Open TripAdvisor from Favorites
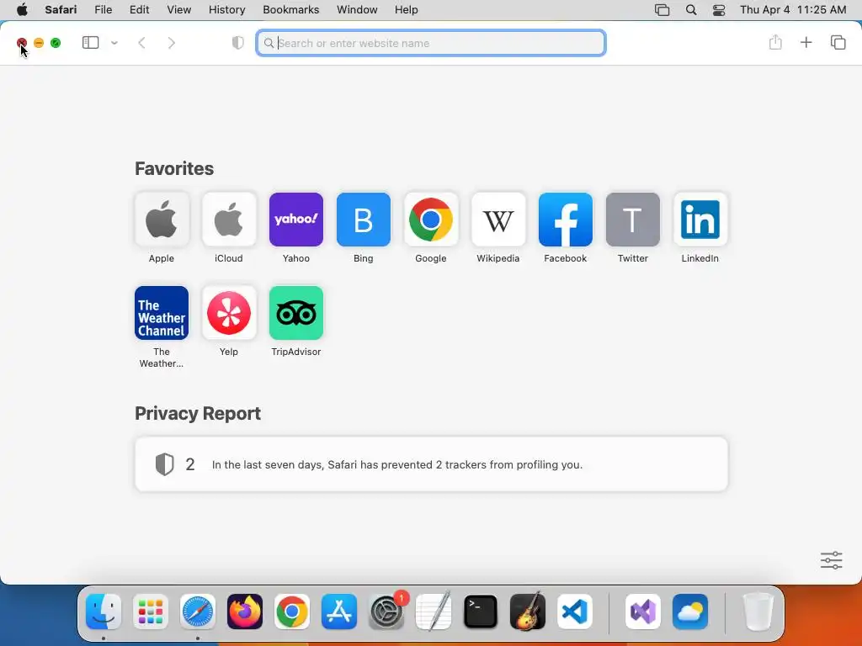The image size is (862, 646). (x=295, y=313)
